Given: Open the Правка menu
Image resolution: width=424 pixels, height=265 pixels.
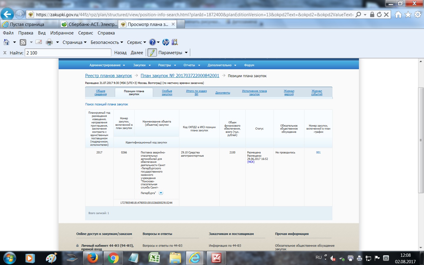Looking at the screenshot, I should click(x=26, y=33).
